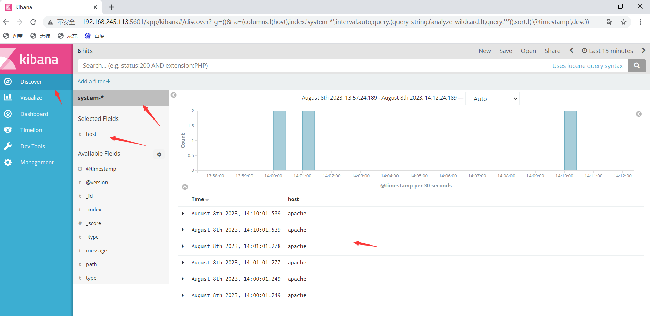Click the browser address bar URL
The image size is (650, 316).
[x=336, y=22]
